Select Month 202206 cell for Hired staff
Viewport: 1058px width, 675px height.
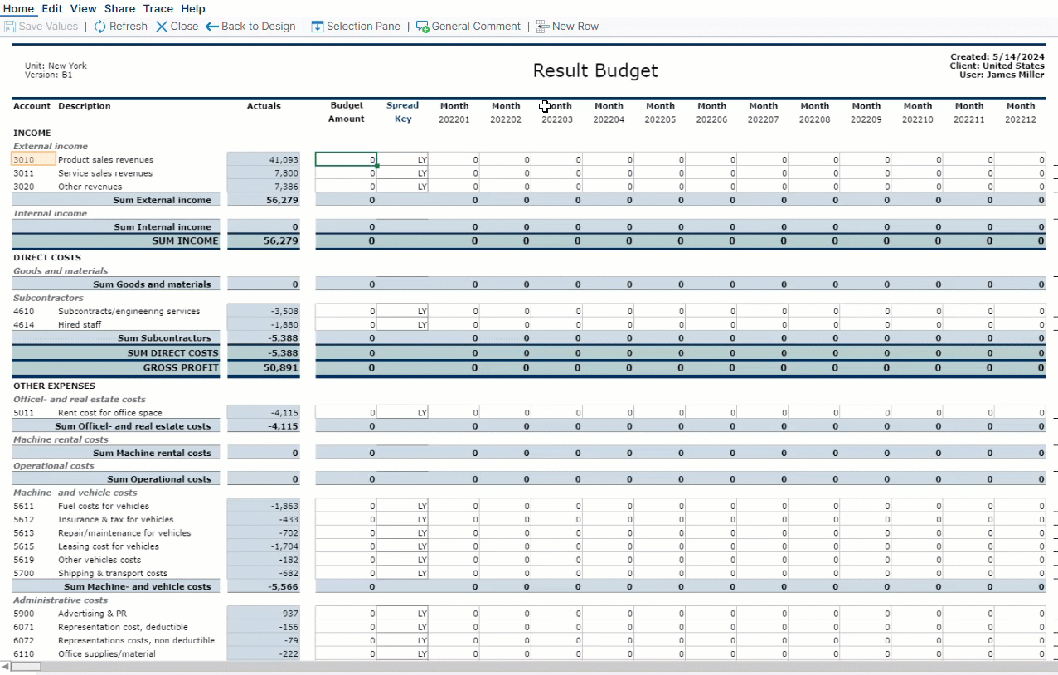[711, 325]
